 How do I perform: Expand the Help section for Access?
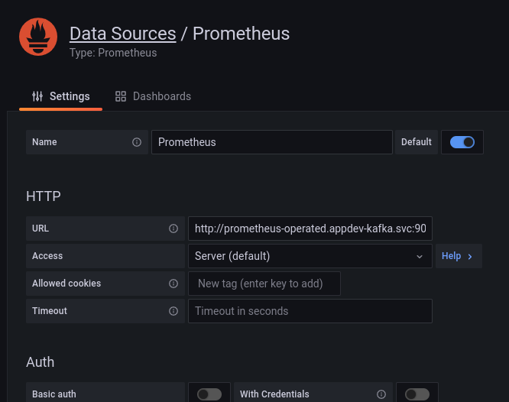pos(457,256)
